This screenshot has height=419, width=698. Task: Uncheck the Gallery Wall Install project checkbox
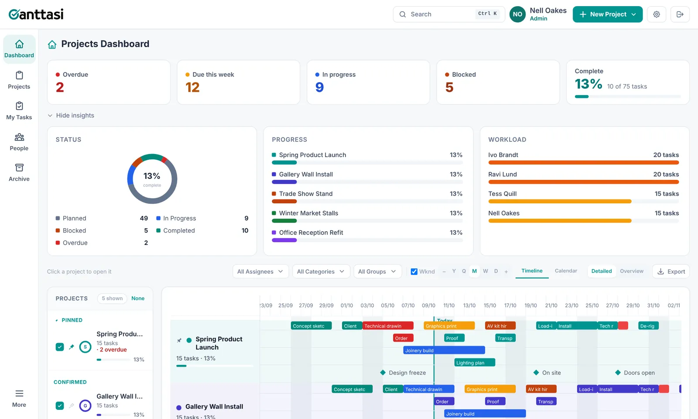[60, 406]
